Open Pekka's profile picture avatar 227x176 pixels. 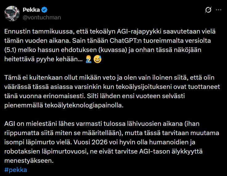tap(12, 13)
